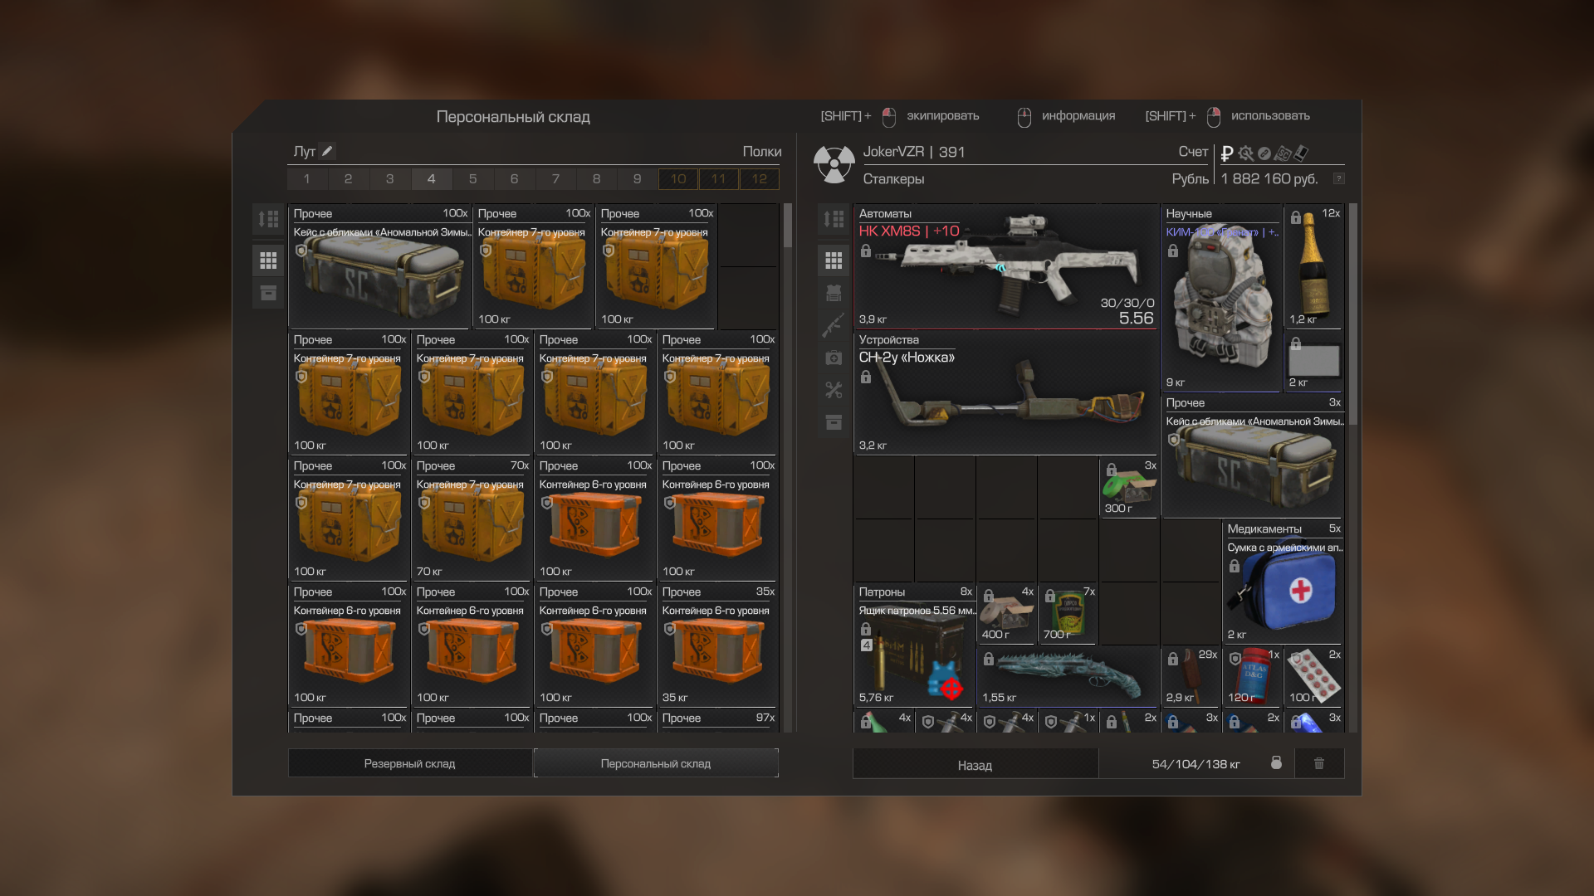Click the 54/104/138 кг weight text
The width and height of the screenshot is (1594, 896).
coord(1195,764)
